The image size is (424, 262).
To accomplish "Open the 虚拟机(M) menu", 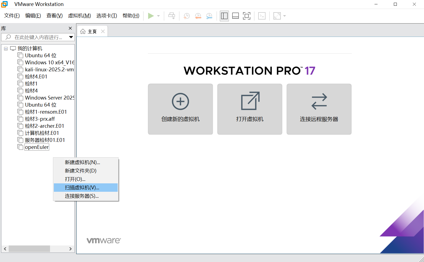I will [x=79, y=16].
